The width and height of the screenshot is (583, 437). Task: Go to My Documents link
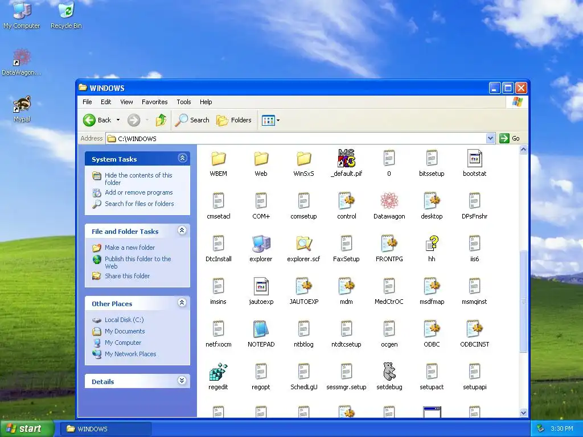pos(125,331)
